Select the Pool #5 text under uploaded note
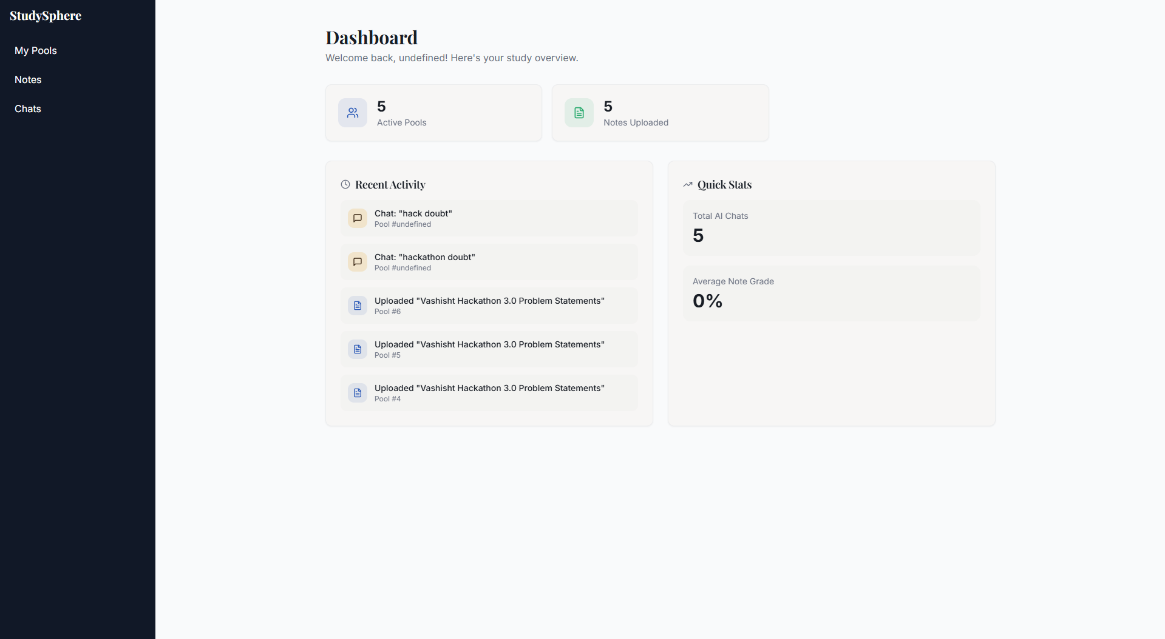The height and width of the screenshot is (639, 1165). [387, 355]
